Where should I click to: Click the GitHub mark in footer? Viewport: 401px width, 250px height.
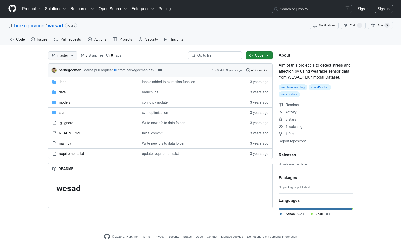(107, 236)
